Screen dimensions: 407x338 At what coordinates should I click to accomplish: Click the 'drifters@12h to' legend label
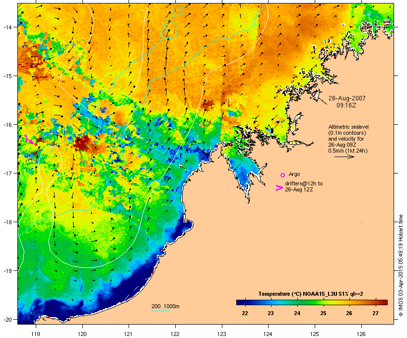point(304,183)
